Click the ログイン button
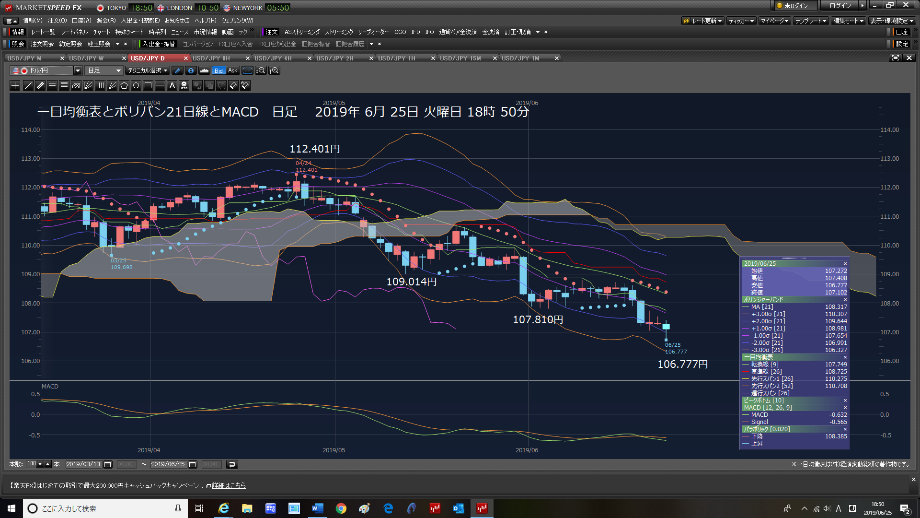Screen dimensions: 920x518 coord(840,6)
